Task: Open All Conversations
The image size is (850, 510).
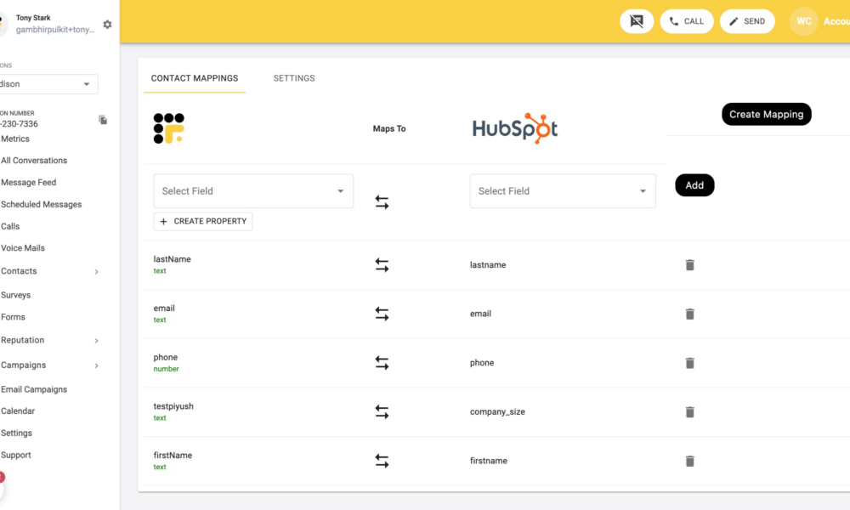Action: [34, 161]
